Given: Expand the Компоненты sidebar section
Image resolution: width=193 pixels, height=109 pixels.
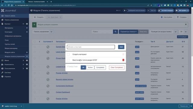Looking at the screenshot, I should 23,64.
